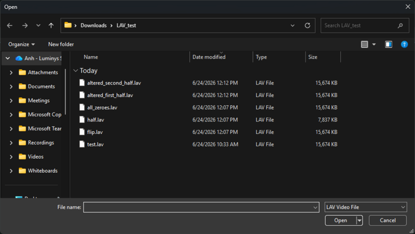Viewport: 415px width, 234px height.
Task: Click the Open button
Action: click(340, 220)
